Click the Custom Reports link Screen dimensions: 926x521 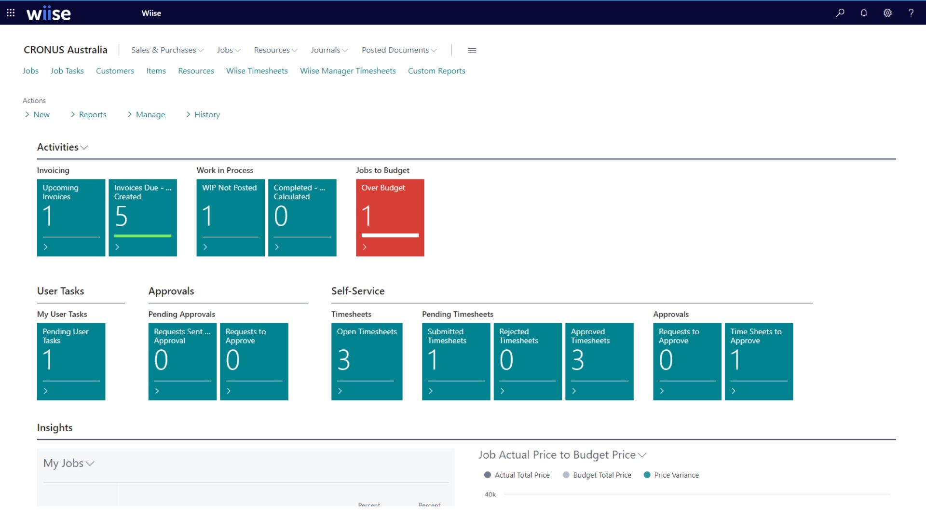436,71
